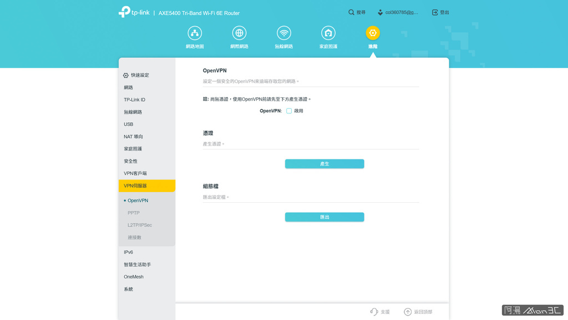Image resolution: width=568 pixels, height=320 pixels.
Task: Open the 網路地圖 network map icon
Action: point(195,33)
